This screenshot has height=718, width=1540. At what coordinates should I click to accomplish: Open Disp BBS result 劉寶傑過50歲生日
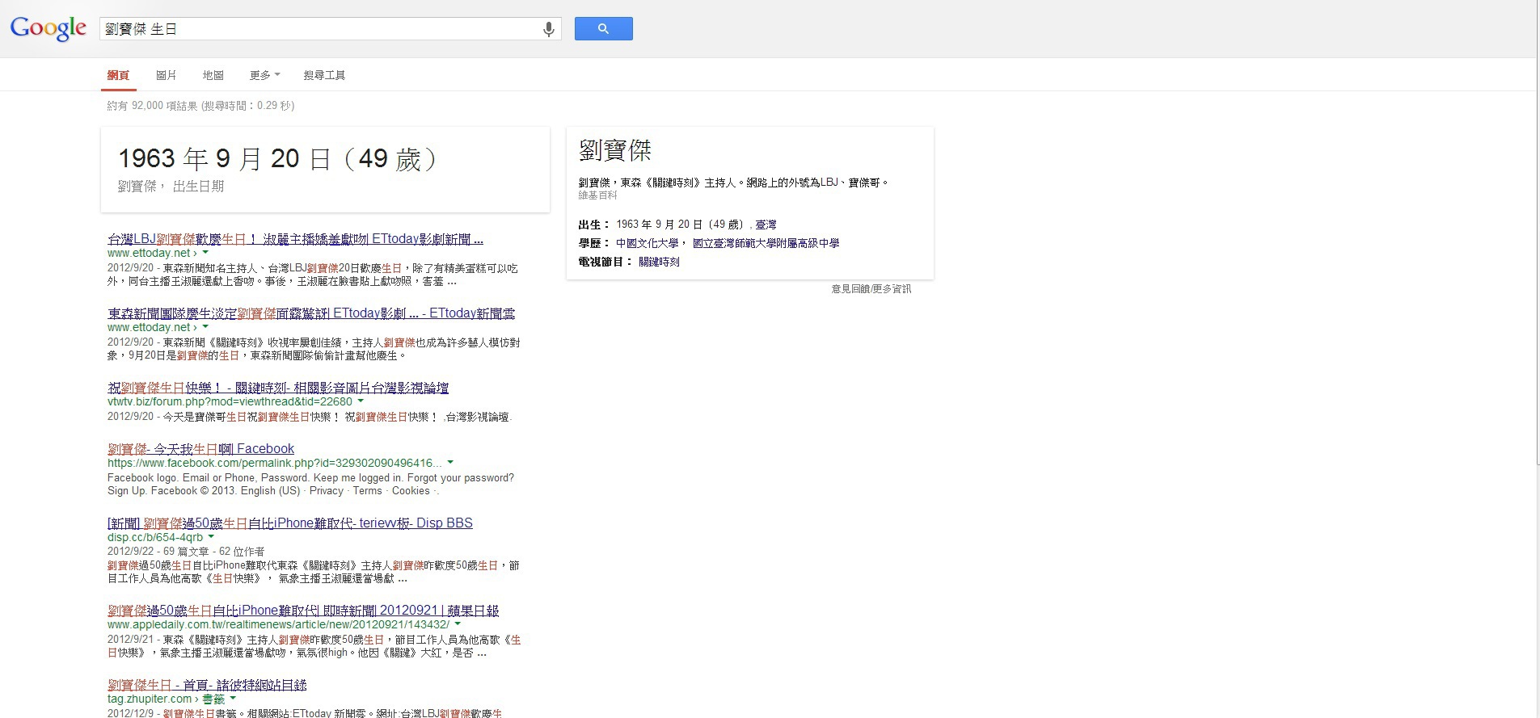pos(290,523)
